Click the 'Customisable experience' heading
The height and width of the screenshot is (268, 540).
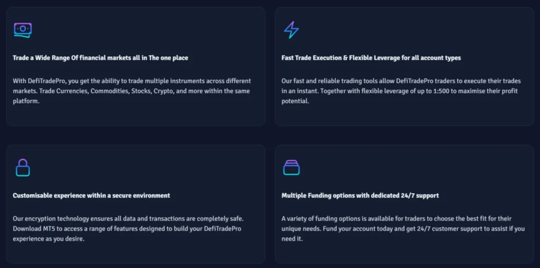[x=91, y=195]
